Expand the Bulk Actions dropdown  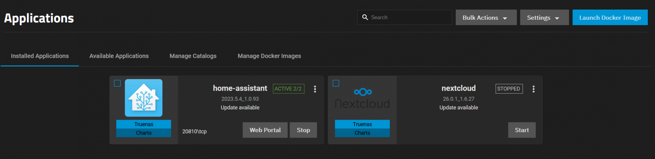pos(486,17)
